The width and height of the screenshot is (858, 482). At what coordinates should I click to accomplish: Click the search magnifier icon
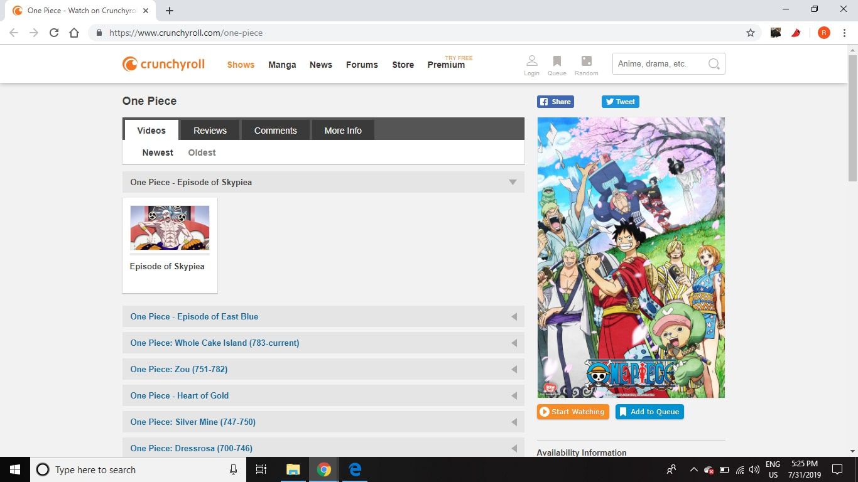click(x=714, y=63)
